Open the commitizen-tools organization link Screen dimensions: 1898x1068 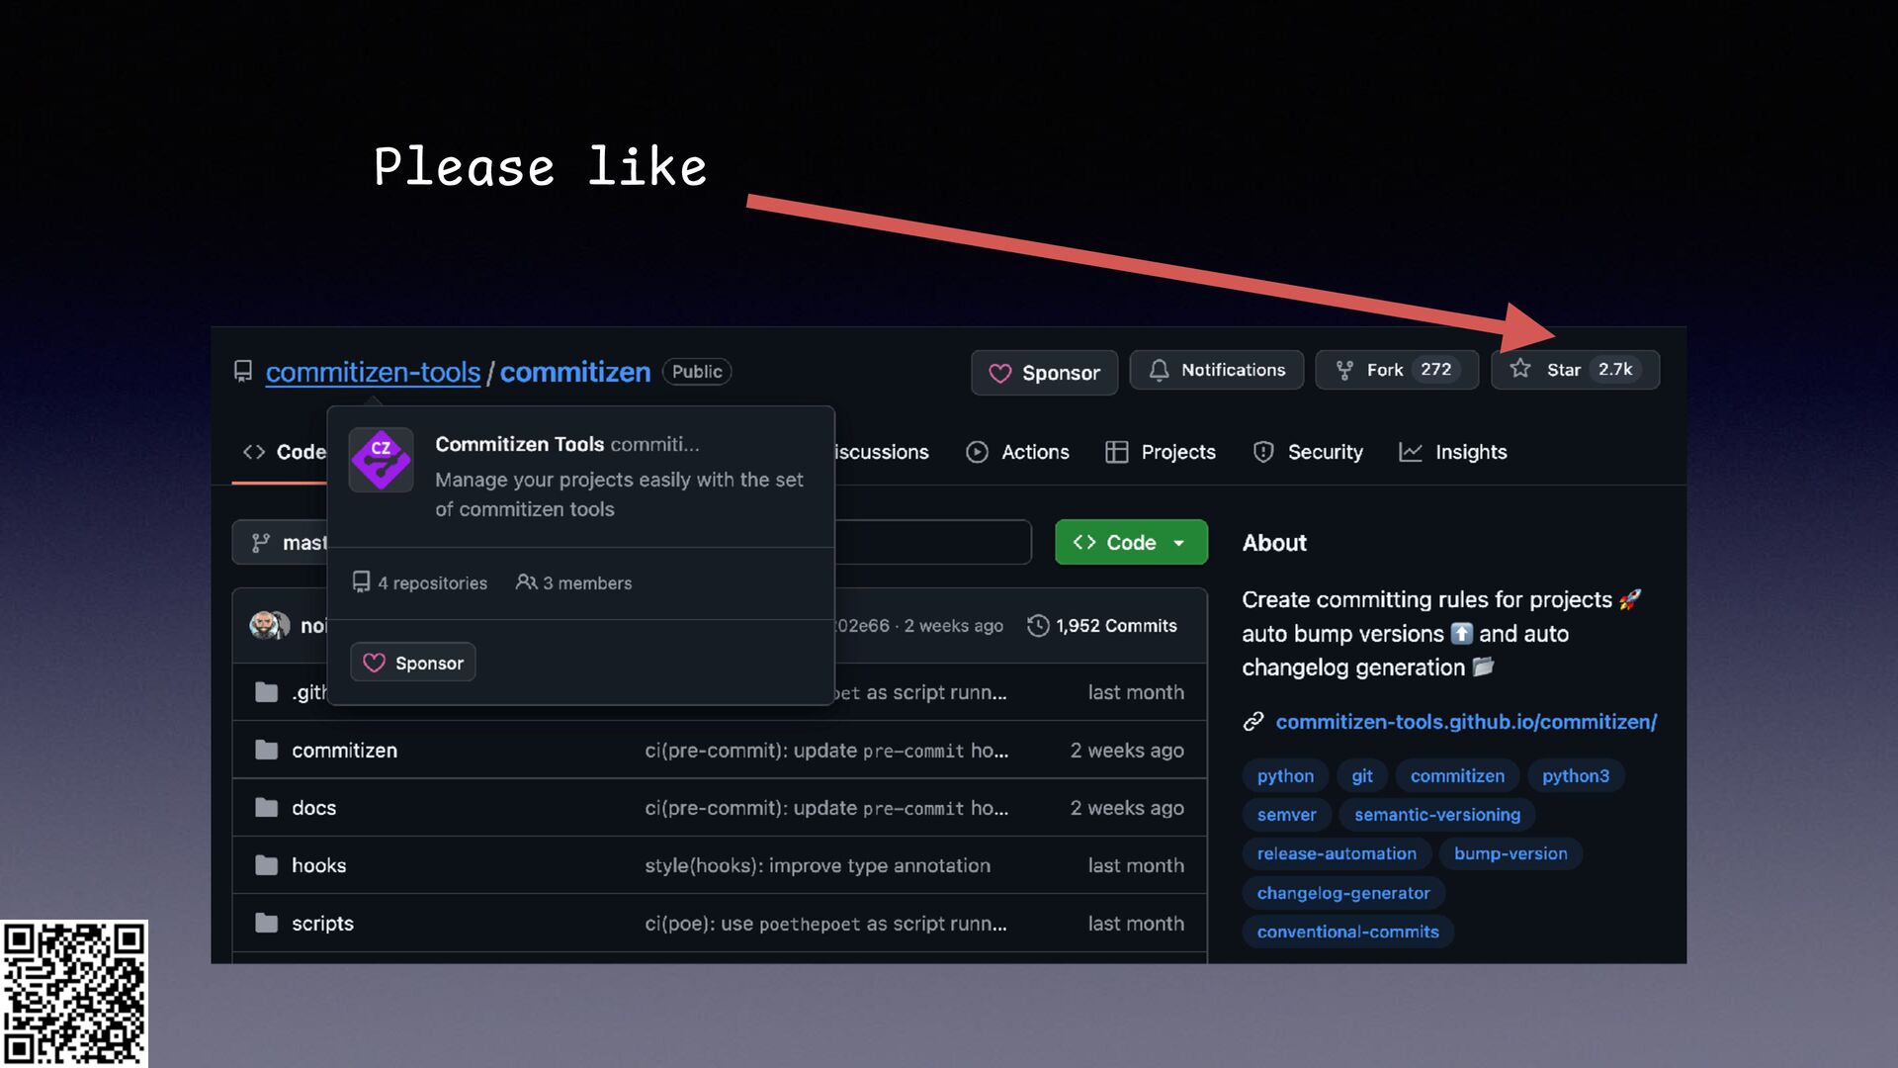pyautogui.click(x=373, y=372)
